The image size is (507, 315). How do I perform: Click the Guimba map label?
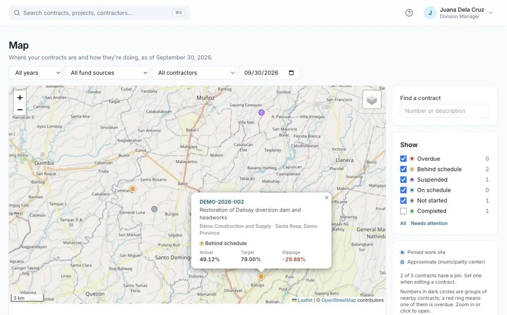click(44, 163)
